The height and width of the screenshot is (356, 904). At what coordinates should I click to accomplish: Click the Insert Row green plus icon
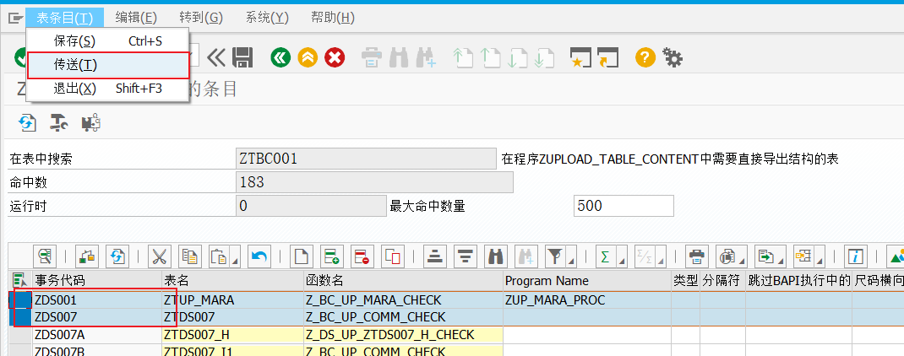click(331, 256)
